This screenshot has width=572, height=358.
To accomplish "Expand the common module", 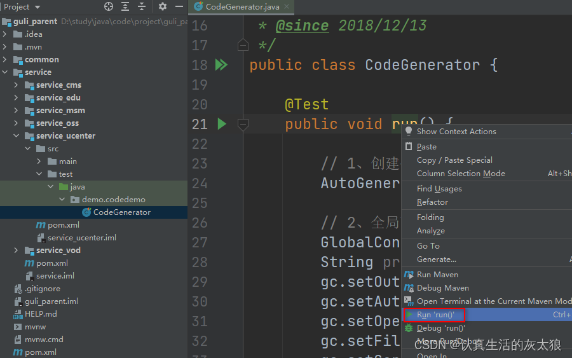I will [x=4, y=59].
